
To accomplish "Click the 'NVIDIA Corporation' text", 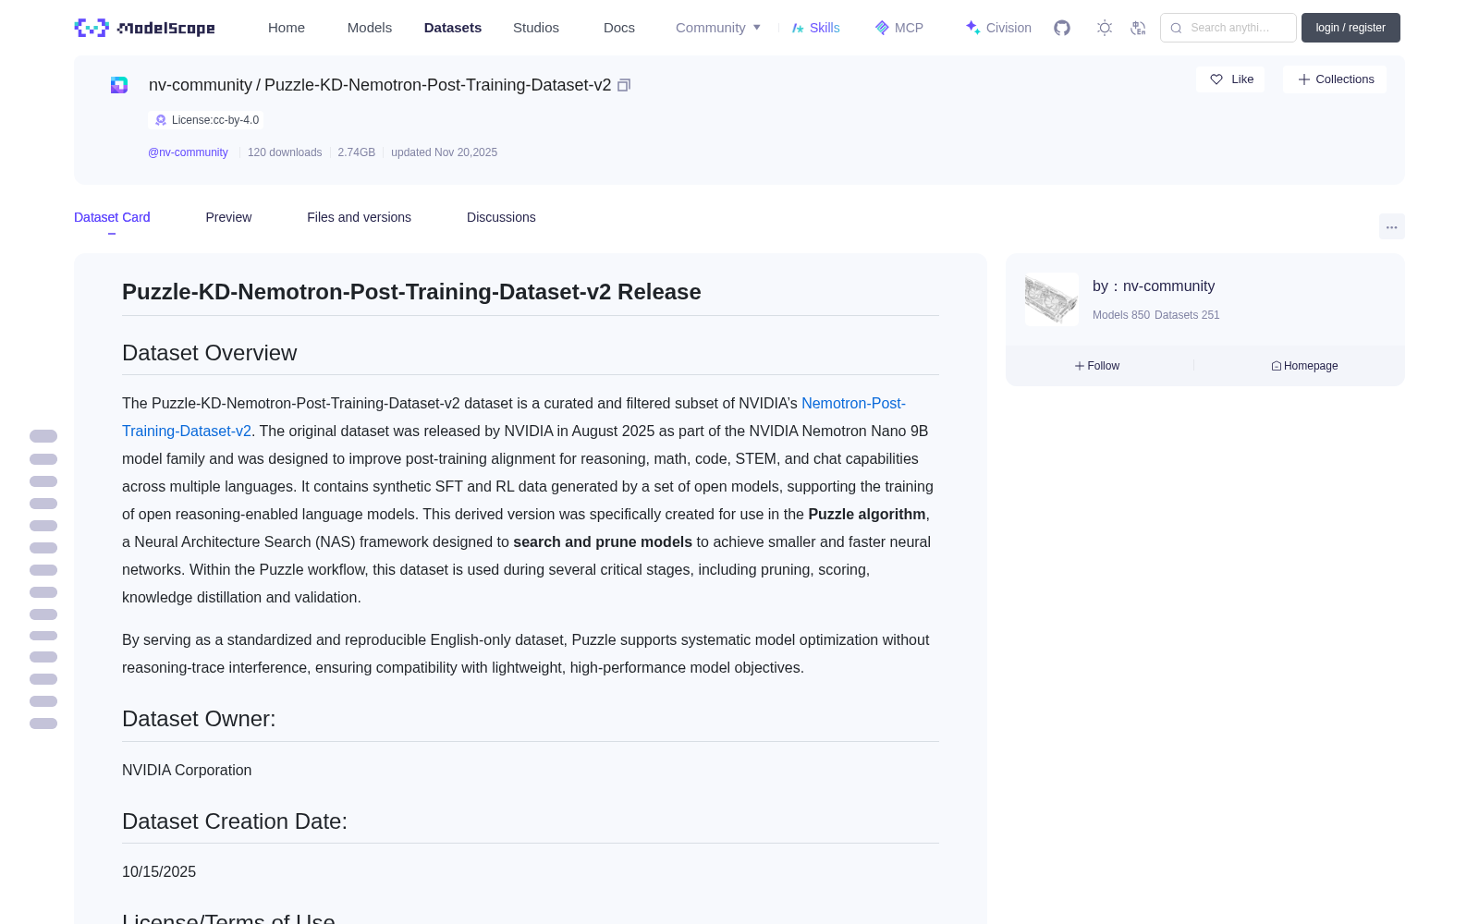I will (187, 771).
